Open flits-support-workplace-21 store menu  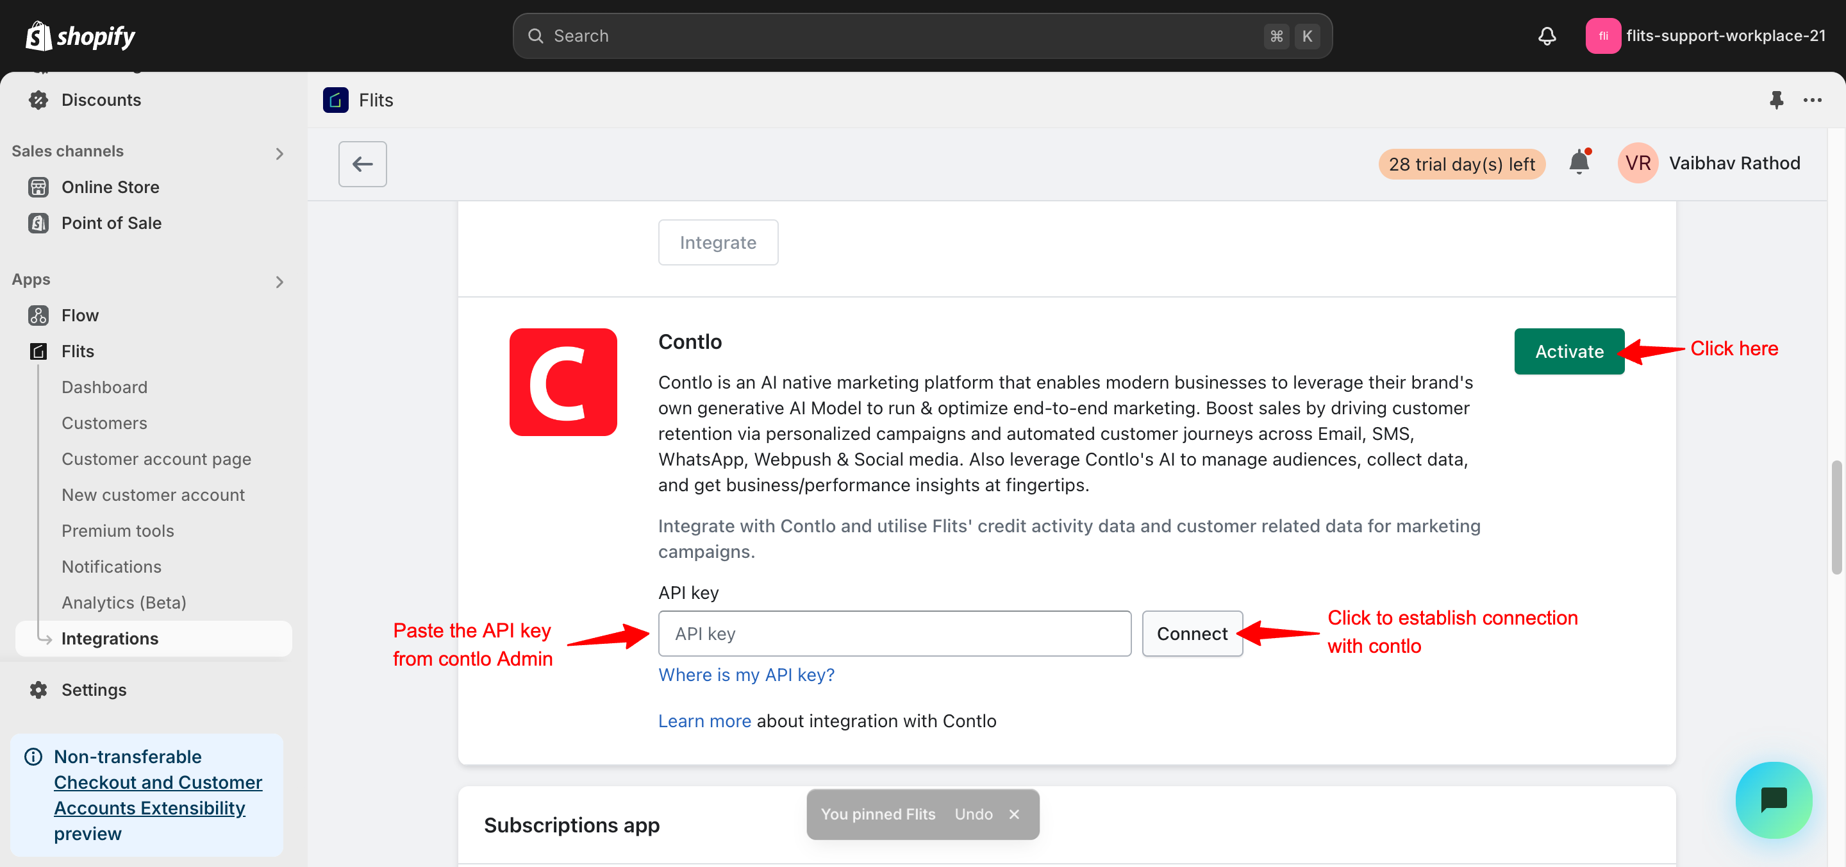point(1706,36)
